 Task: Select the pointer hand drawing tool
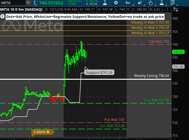[x=151, y=3]
